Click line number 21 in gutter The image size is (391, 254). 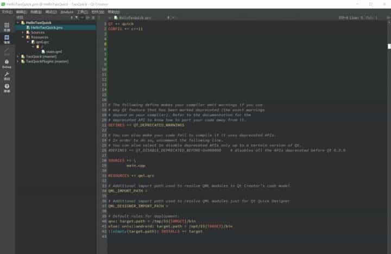pyautogui.click(x=104, y=125)
